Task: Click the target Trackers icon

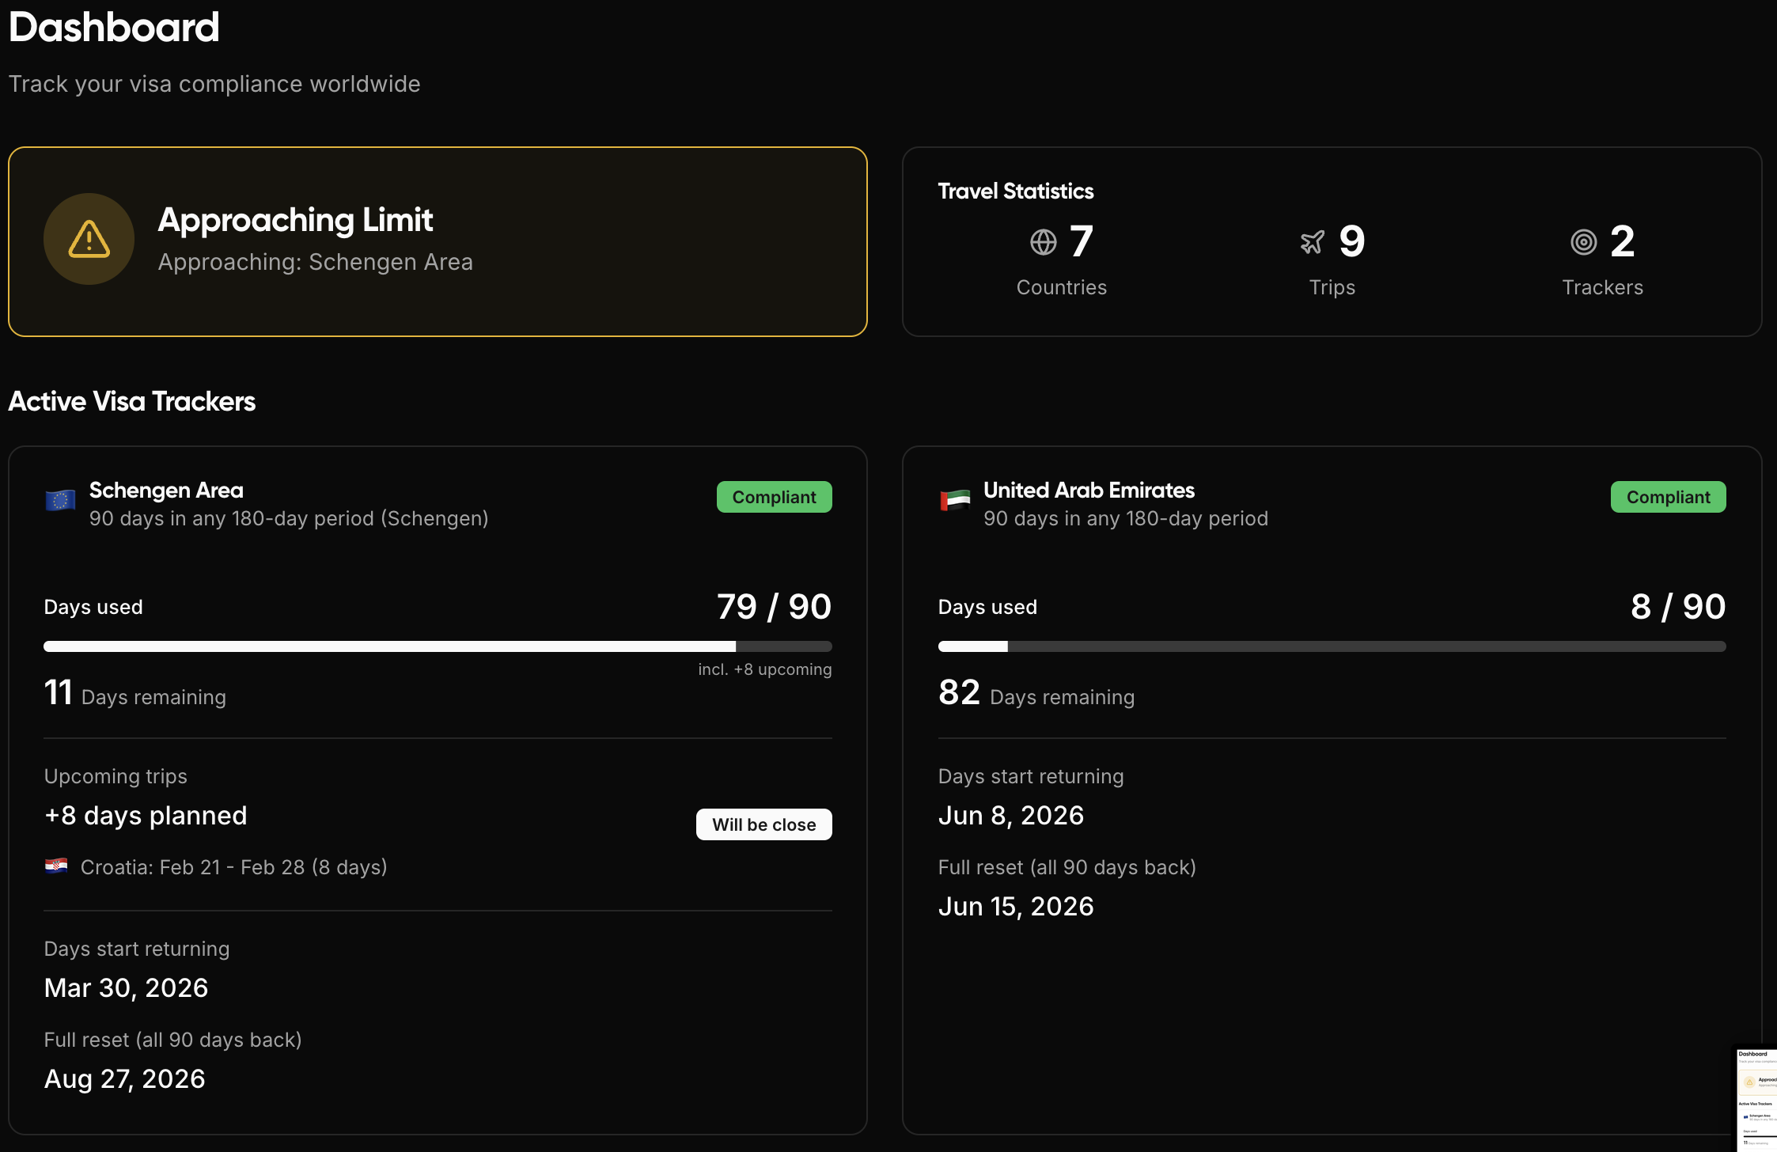Action: click(1583, 242)
